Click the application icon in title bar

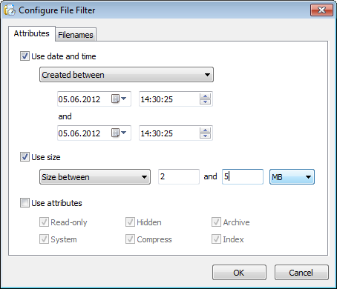[10, 10]
